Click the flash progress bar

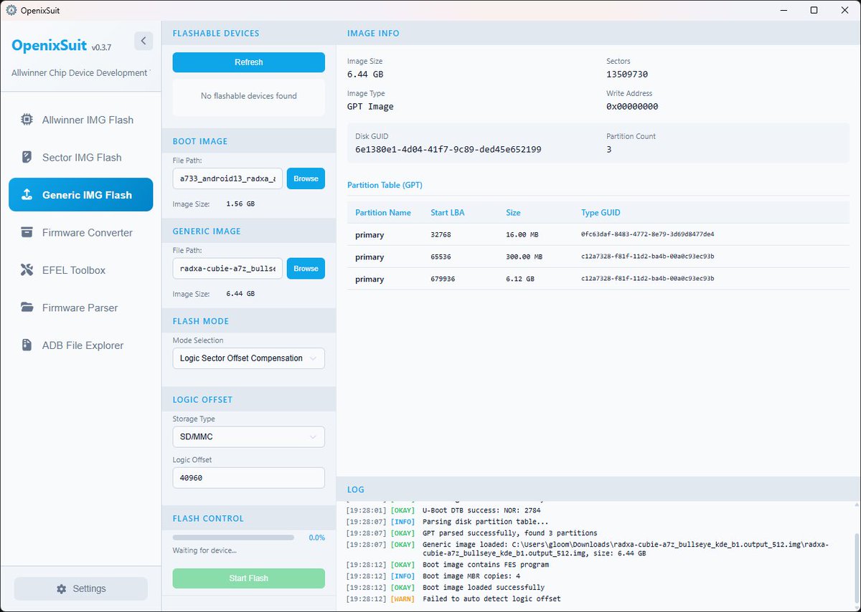pos(233,537)
